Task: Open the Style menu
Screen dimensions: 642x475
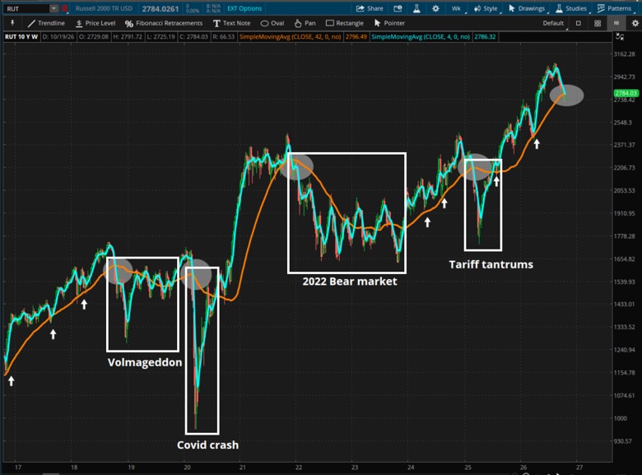Action: pyautogui.click(x=486, y=8)
